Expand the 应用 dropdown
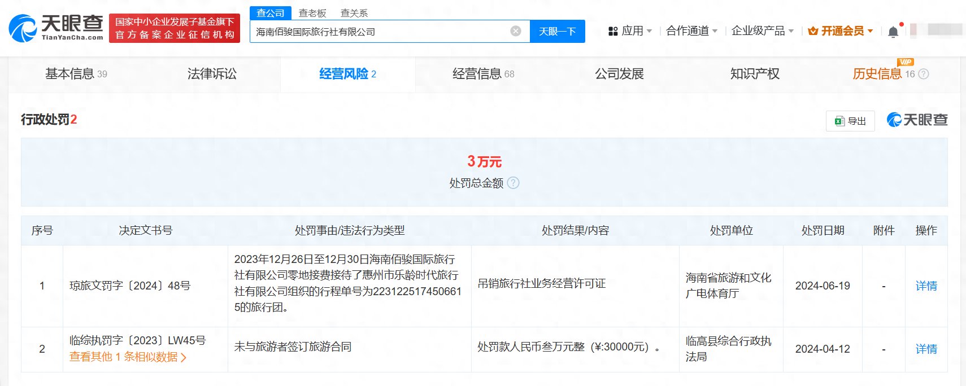This screenshot has height=386, width=966. [649, 31]
